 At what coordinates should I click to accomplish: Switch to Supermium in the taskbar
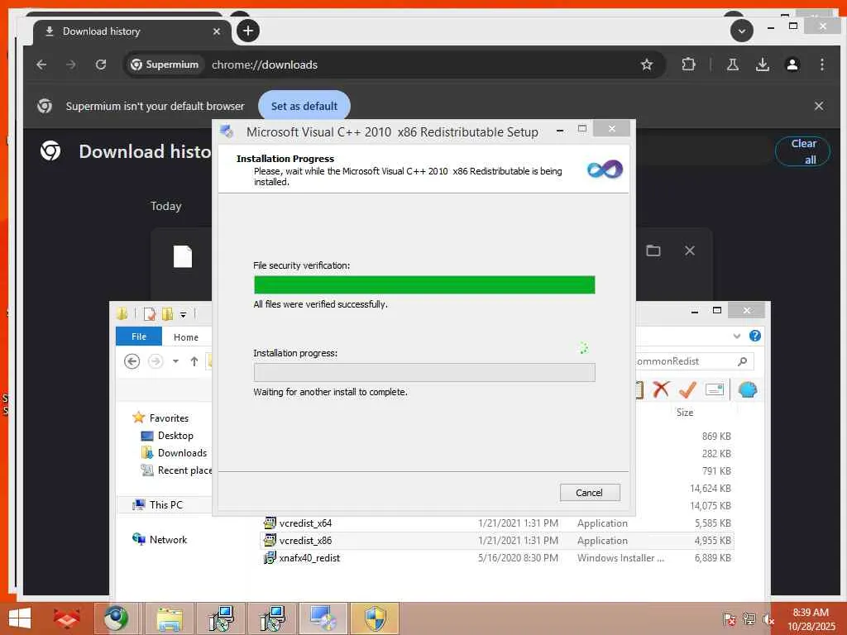(x=117, y=618)
